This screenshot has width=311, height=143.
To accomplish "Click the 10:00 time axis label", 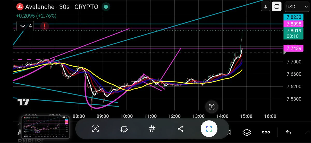I will point(127,116).
